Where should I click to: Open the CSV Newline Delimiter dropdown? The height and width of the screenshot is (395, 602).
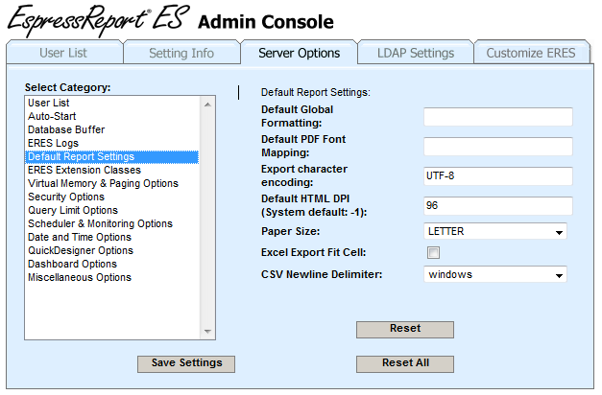point(495,274)
